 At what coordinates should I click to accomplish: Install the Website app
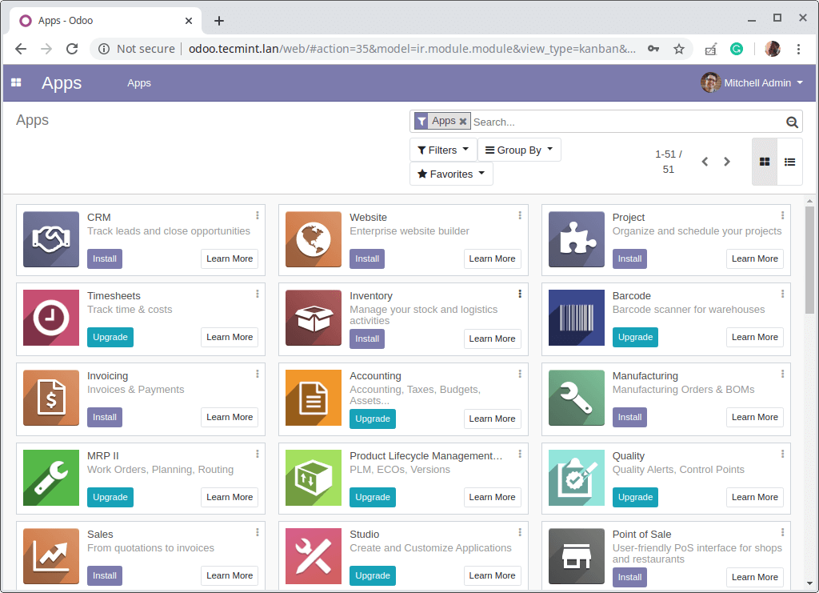click(x=367, y=258)
